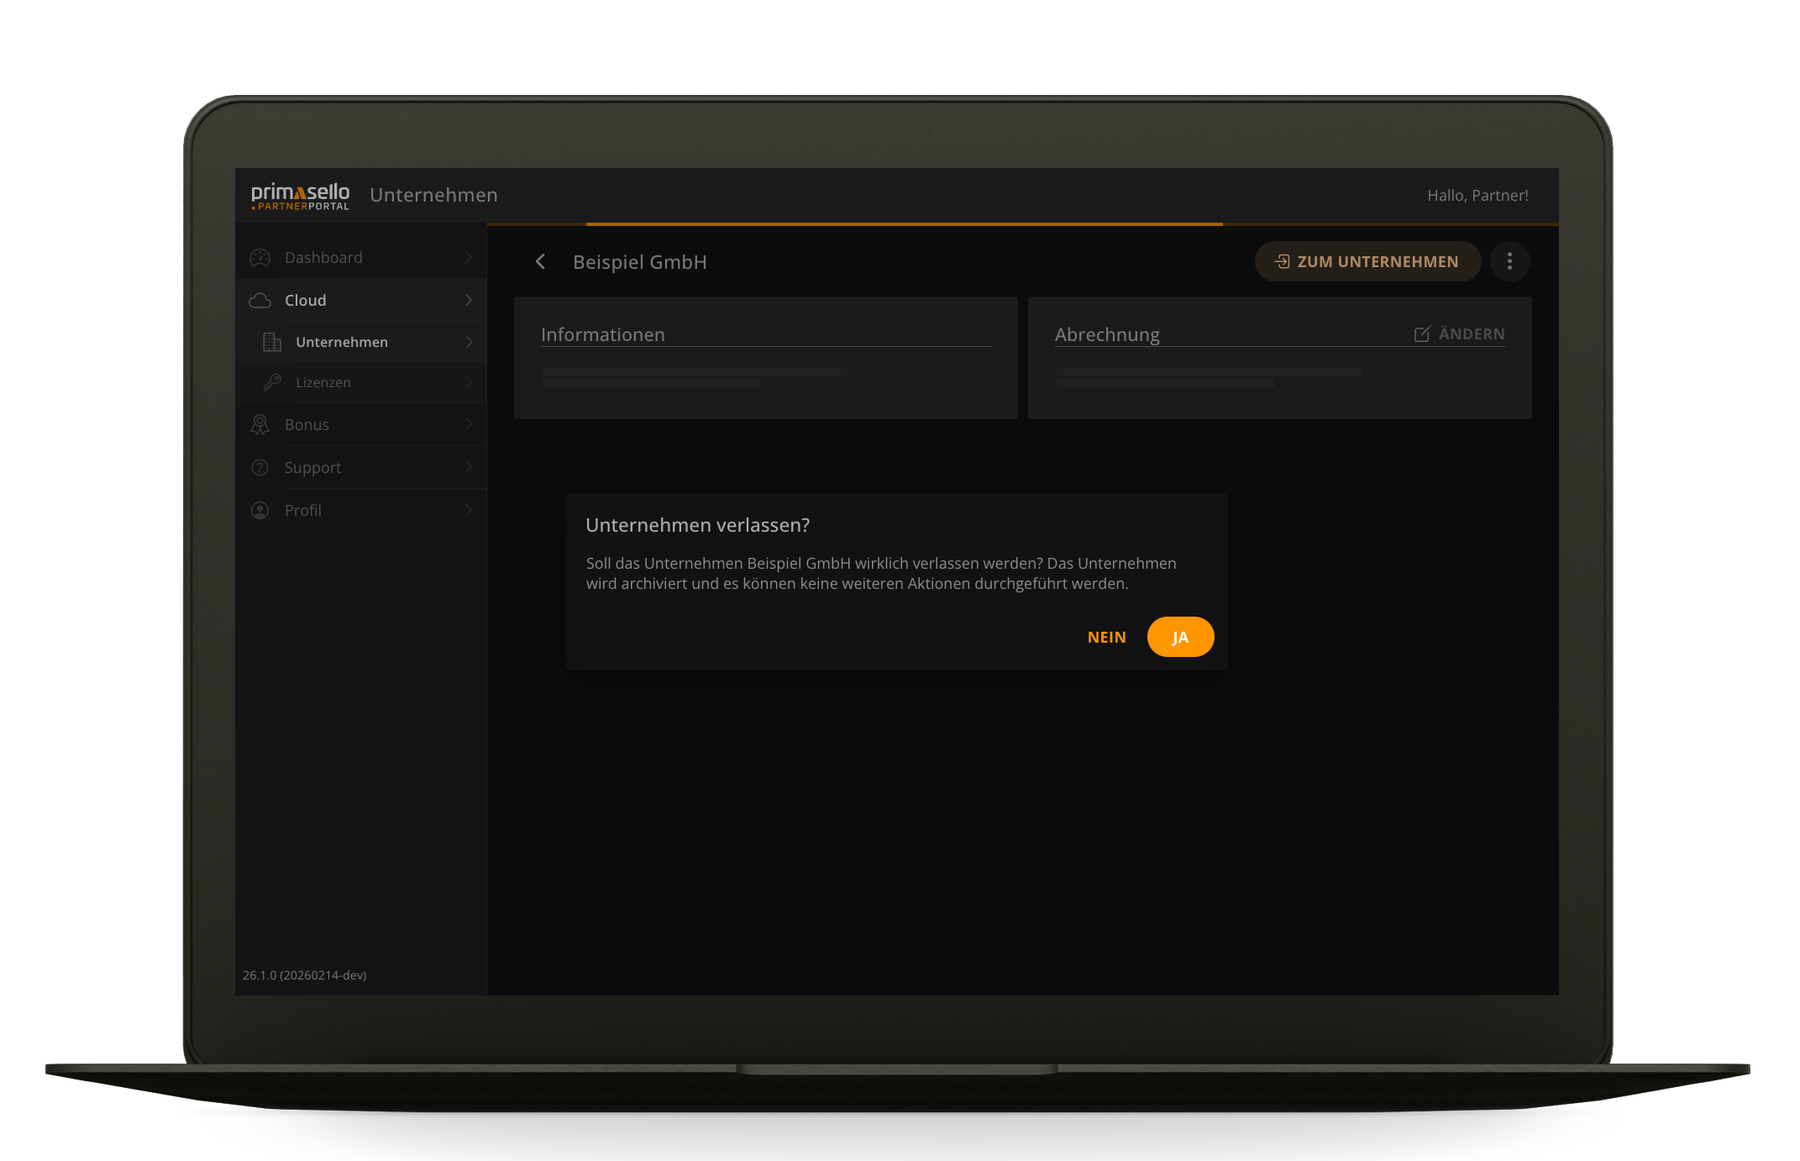This screenshot has height=1161, width=1800.
Task: Click the primasello Partnerportal logo
Action: (300, 196)
